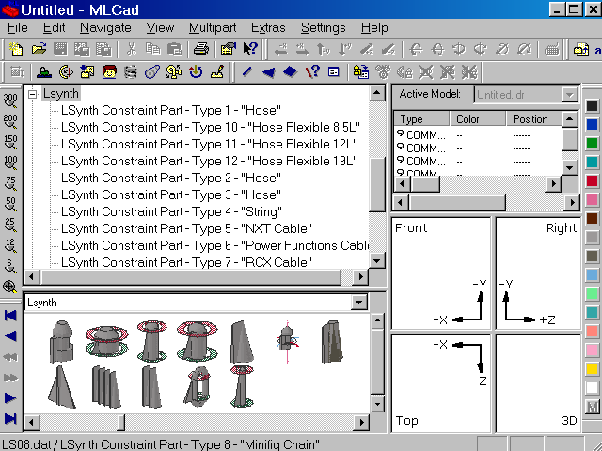Click the Position column header
Screen dimensions: 602x451
534,119
